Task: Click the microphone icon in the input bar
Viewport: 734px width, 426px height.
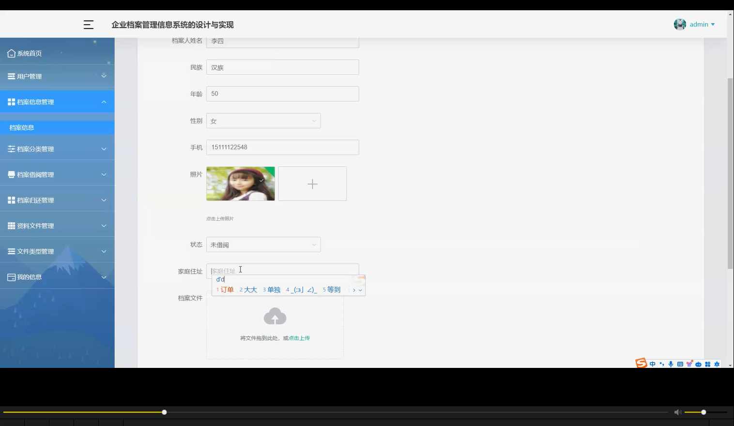Action: [x=671, y=364]
